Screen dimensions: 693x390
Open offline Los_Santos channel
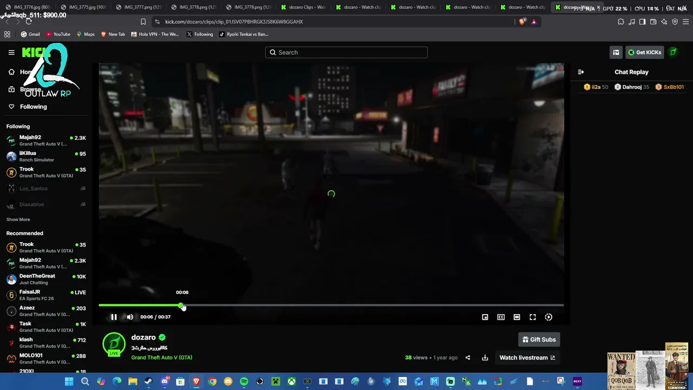46,188
